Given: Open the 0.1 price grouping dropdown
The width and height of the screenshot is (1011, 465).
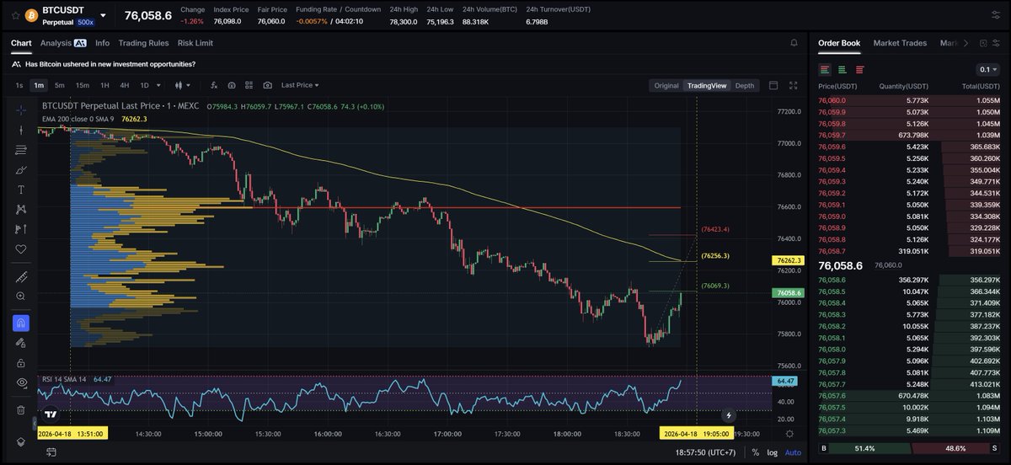Looking at the screenshot, I should click(987, 69).
